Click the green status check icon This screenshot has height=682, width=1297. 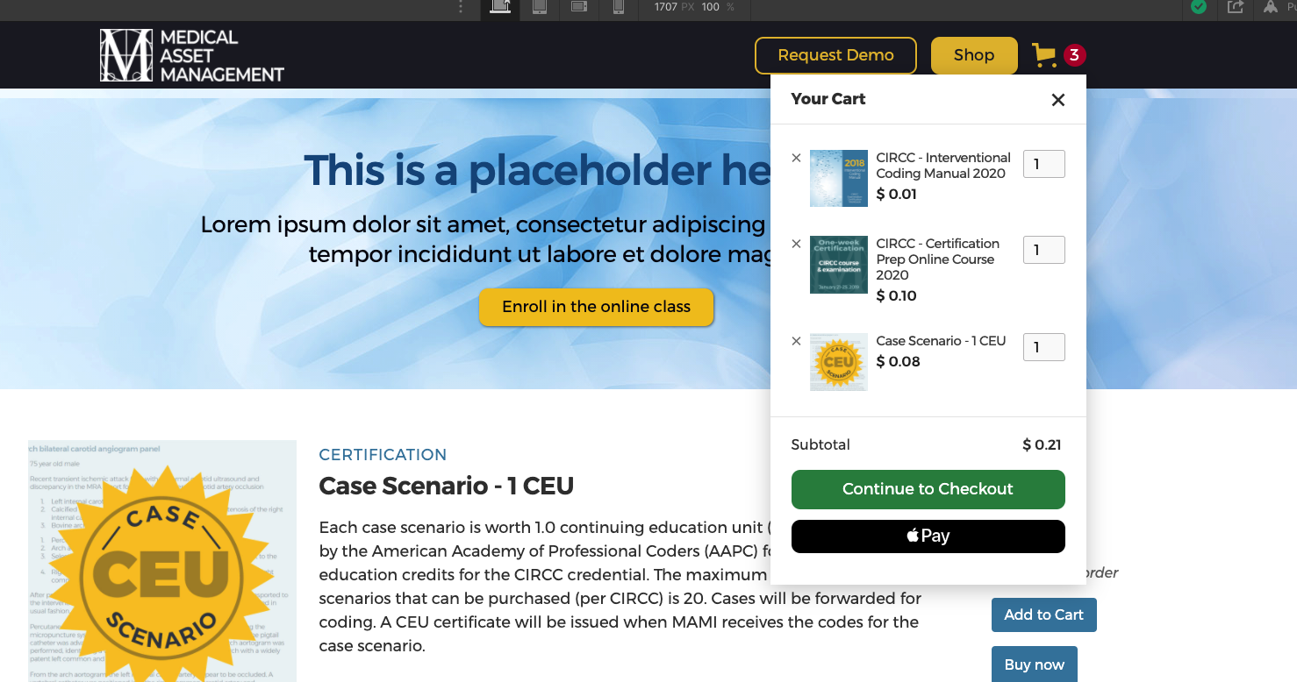pyautogui.click(x=1198, y=7)
